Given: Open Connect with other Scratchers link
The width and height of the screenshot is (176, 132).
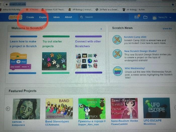Looking at the screenshot, I should coord(88,44).
